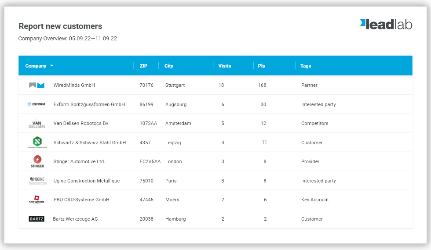
Task: Click the city Paris
Action: (x=171, y=181)
